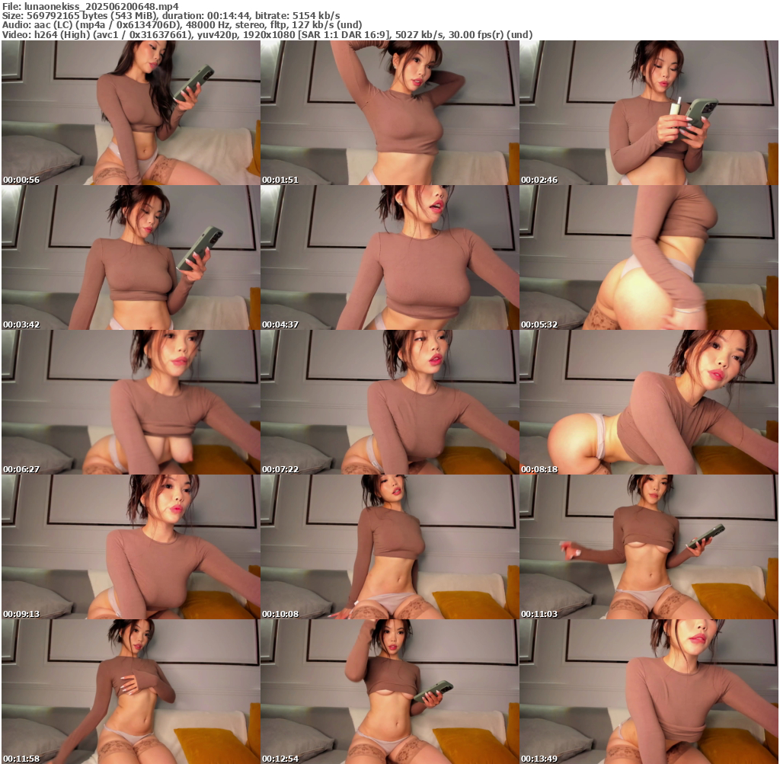Click the thumbnail stamped 00:06:27
This screenshot has width=780, height=764.
[x=130, y=402]
